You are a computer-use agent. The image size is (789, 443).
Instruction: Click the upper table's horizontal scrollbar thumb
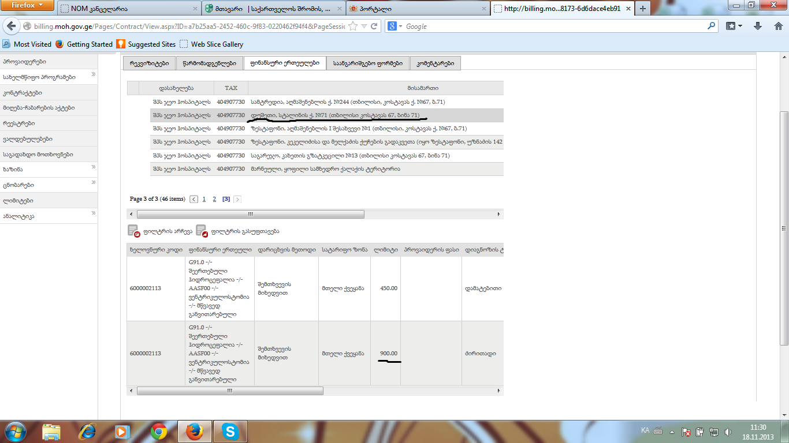pos(250,214)
